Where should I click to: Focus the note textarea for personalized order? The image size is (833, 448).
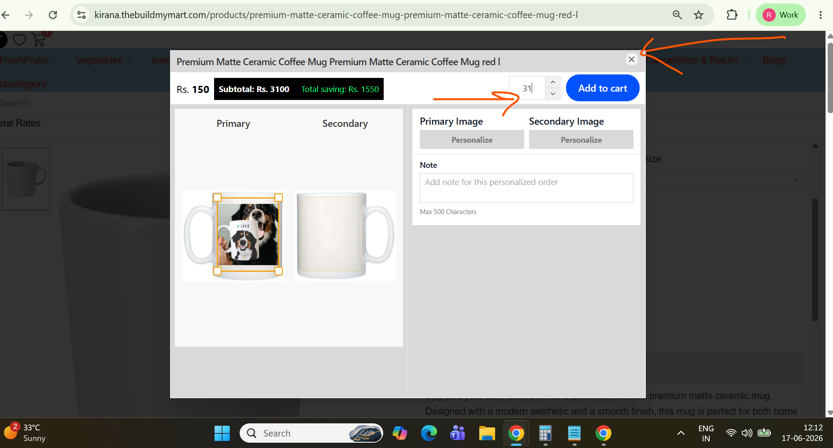click(526, 188)
